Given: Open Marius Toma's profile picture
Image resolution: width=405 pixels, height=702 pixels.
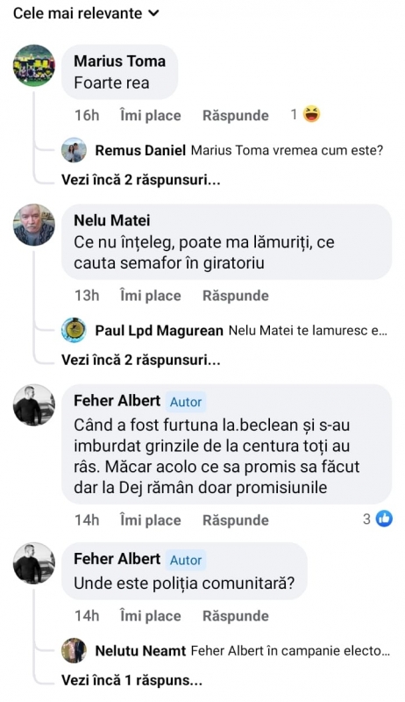Looking at the screenshot, I should click(x=34, y=65).
